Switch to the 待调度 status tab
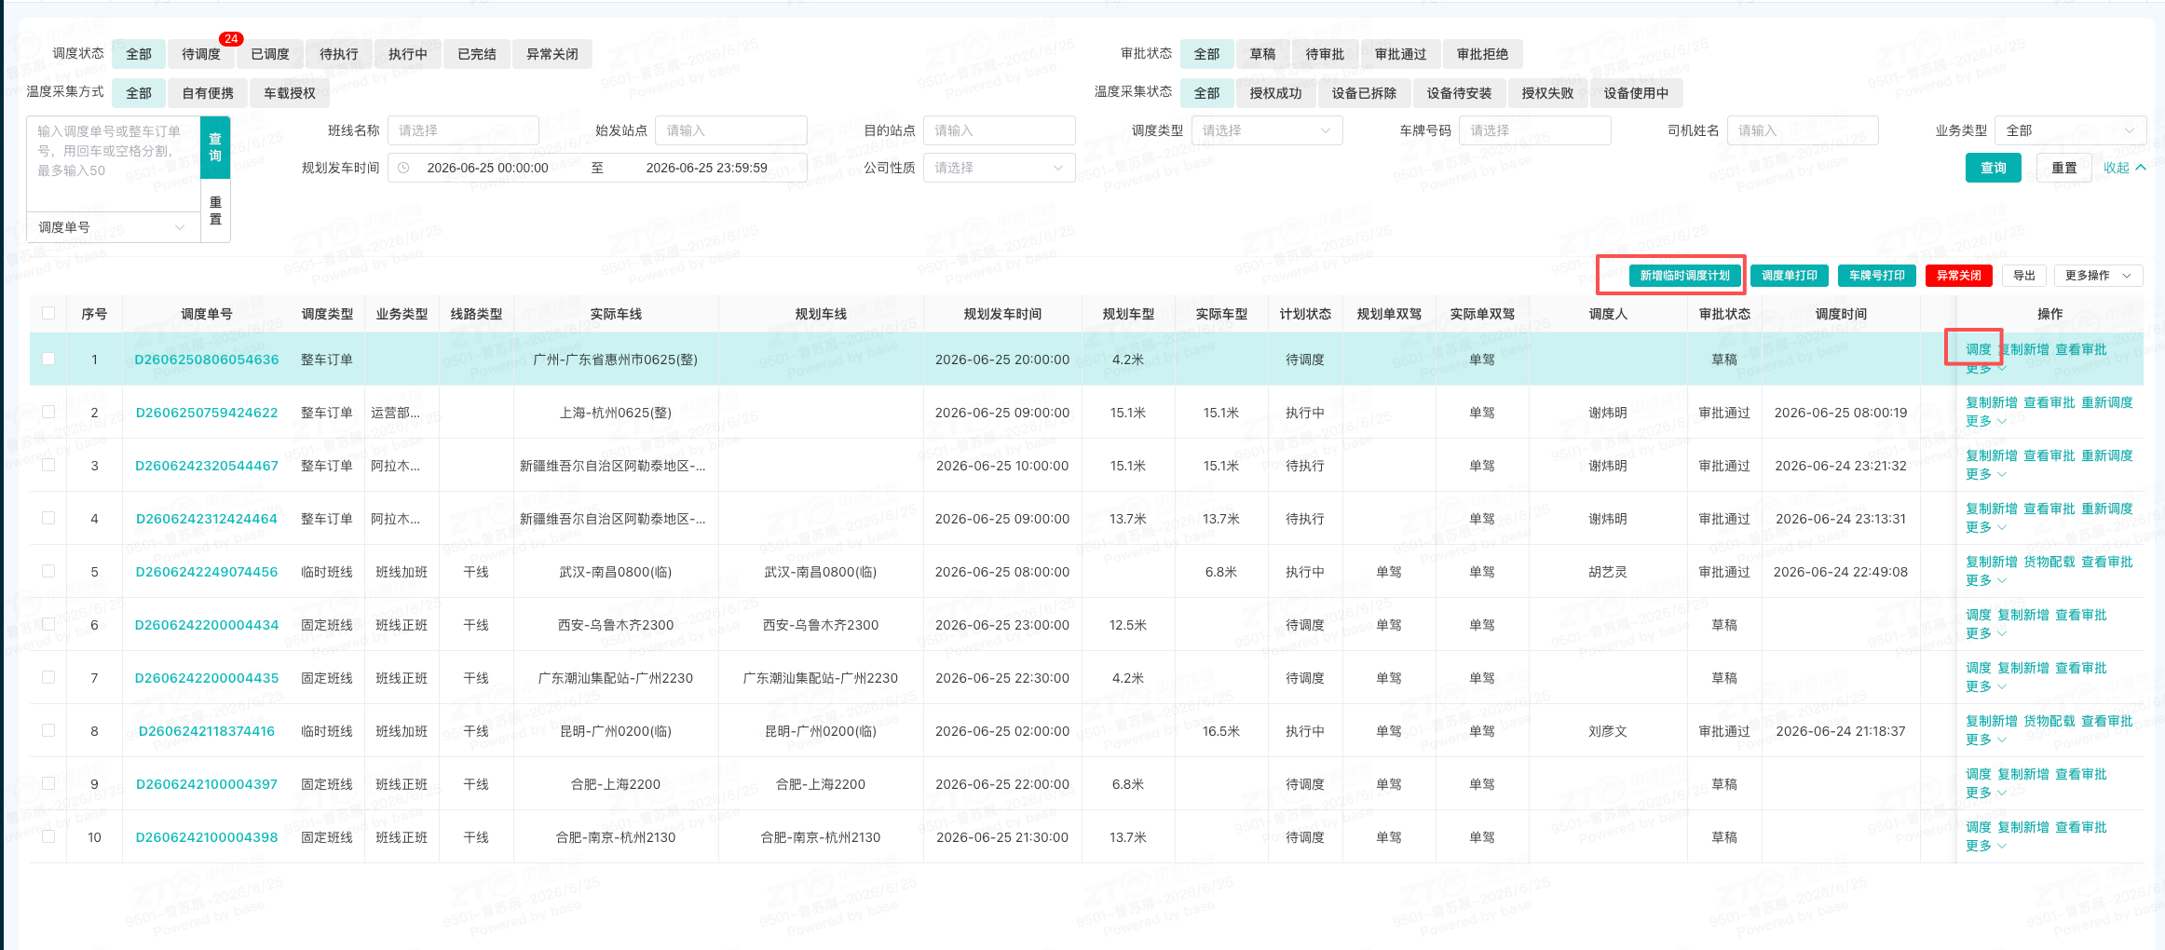This screenshot has height=950, width=2165. pos(201,54)
